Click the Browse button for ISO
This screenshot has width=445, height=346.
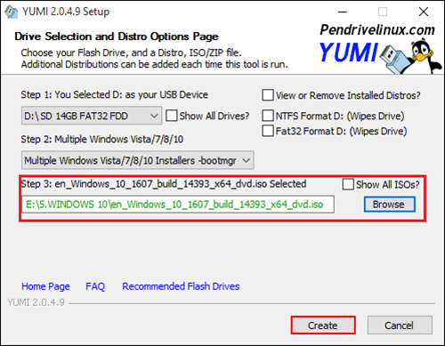(x=390, y=205)
